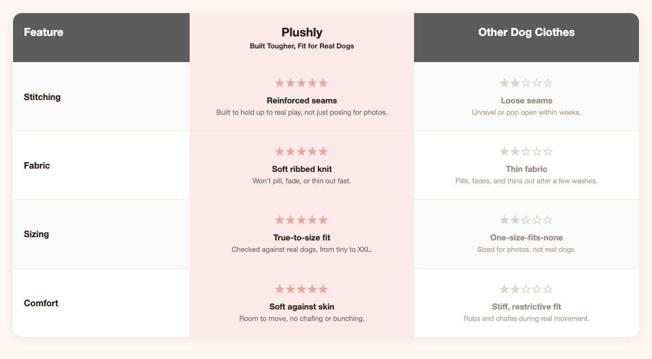Click the two-star rating above Thin fabric

(526, 152)
